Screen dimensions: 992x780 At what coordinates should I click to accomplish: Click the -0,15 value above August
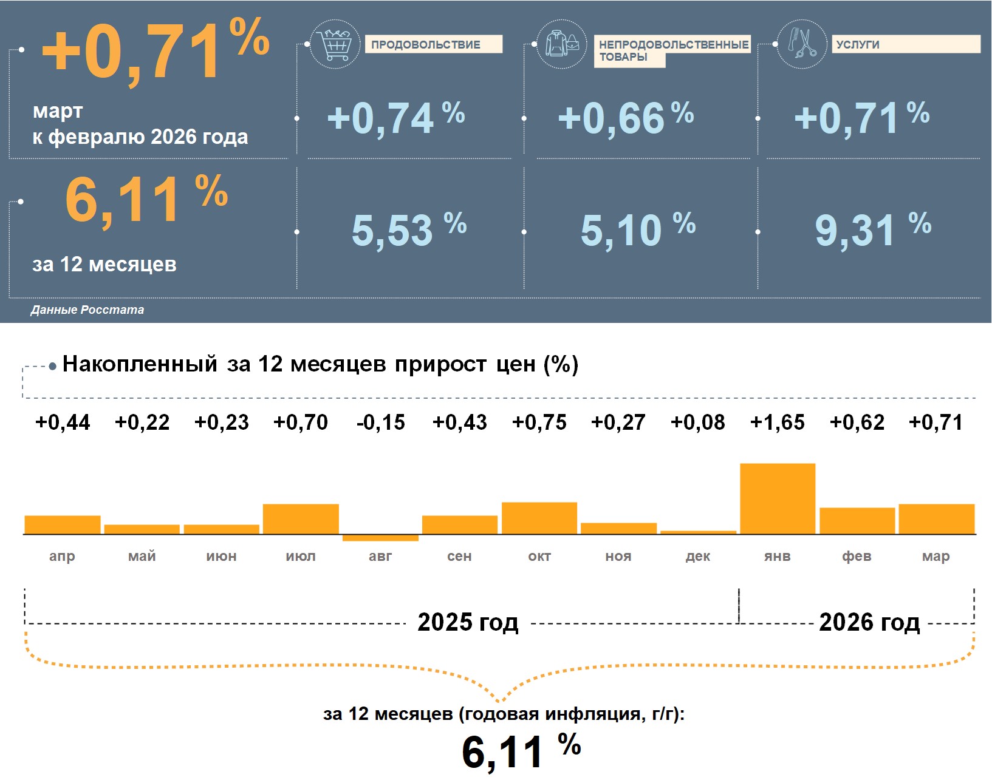(x=380, y=422)
